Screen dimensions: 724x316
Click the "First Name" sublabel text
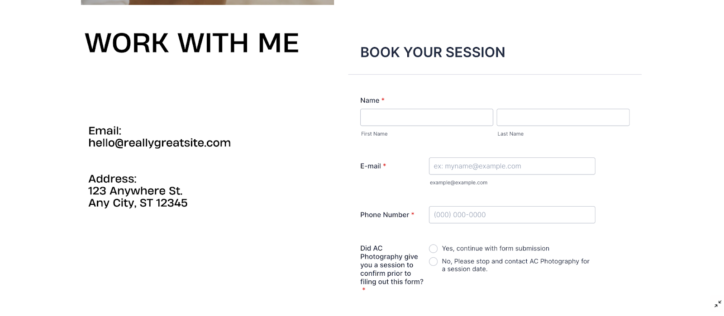(374, 134)
